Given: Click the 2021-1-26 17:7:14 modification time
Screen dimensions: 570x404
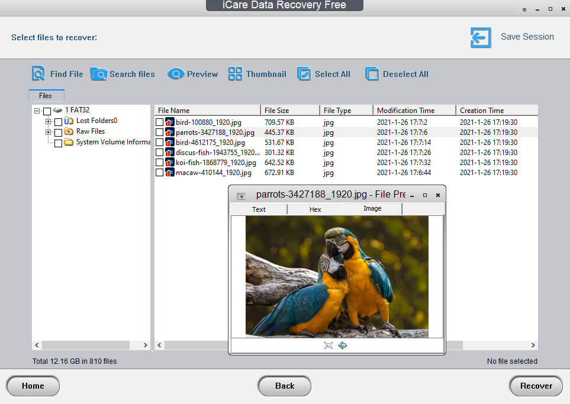Looking at the screenshot, I should (404, 143).
